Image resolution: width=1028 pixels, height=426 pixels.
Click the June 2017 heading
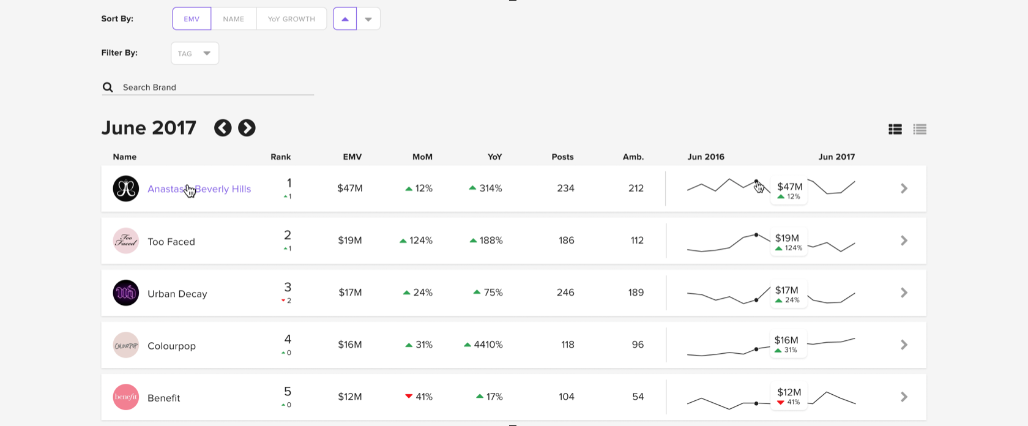(x=149, y=128)
